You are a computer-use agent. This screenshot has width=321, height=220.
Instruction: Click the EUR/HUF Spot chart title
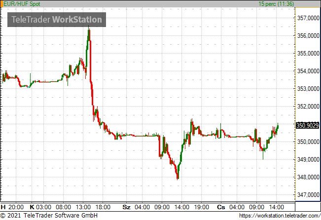tap(22, 4)
